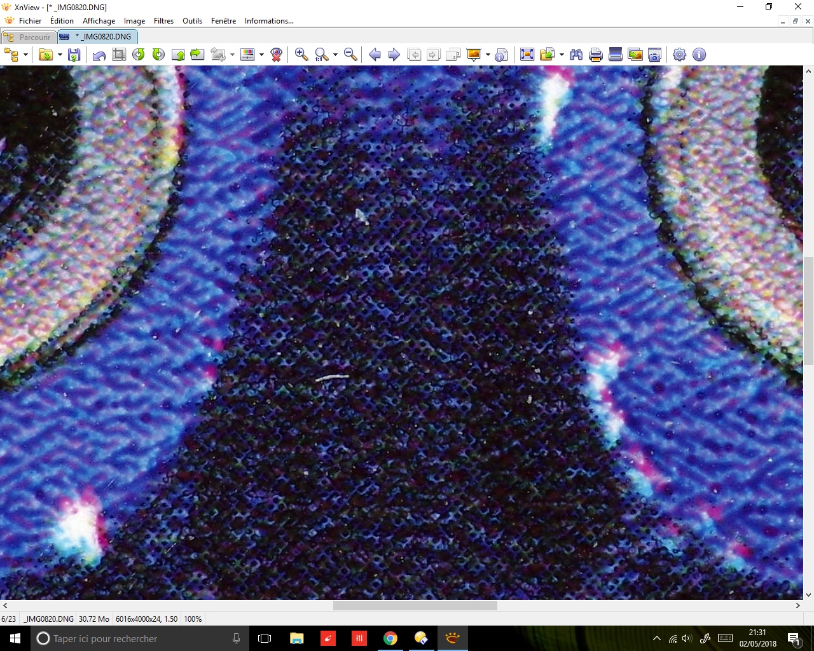814x651 pixels.
Task: Expand the dropdown beside the slideshow icon
Action: tap(488, 55)
